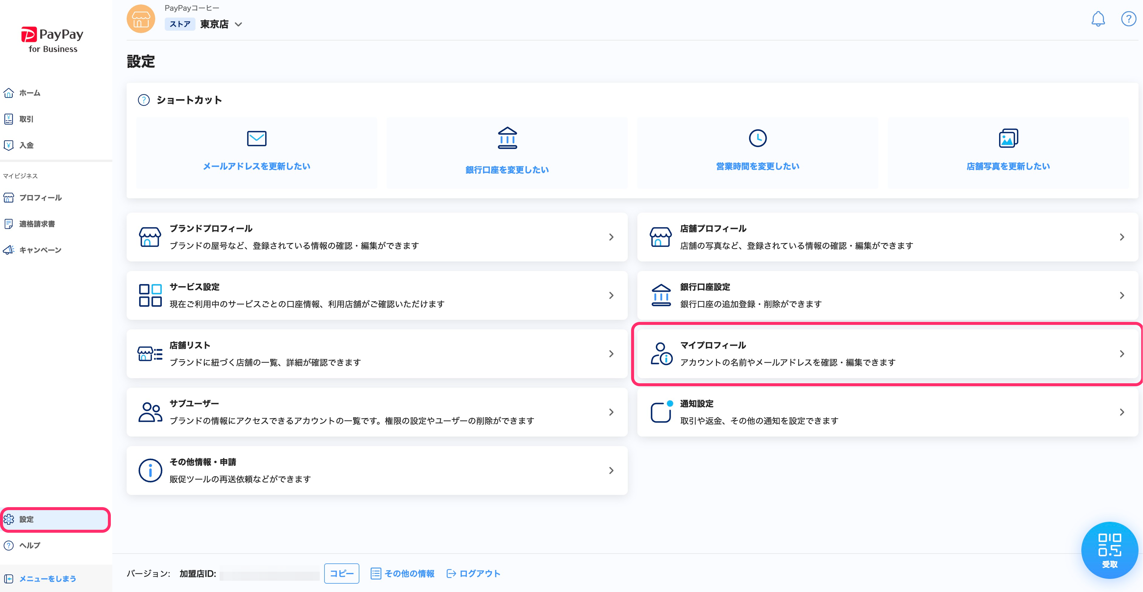Open the サブユーザー card title

coord(194,404)
